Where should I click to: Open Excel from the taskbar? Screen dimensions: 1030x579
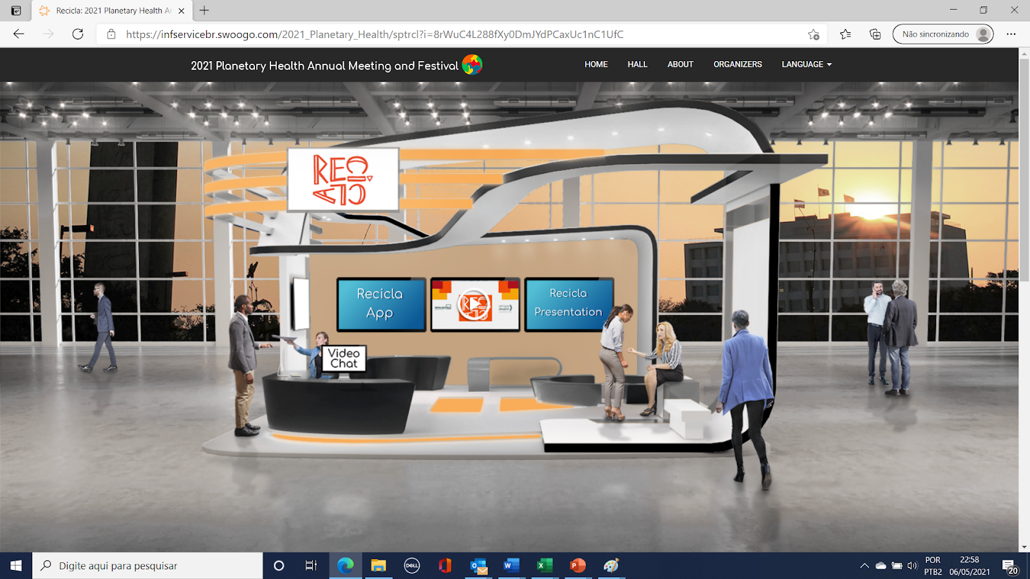545,565
